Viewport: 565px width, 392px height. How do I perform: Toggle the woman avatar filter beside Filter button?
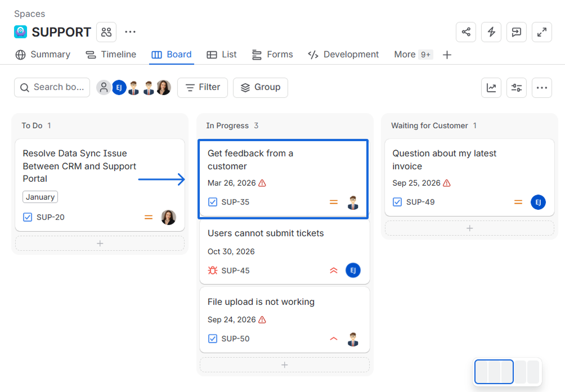coord(164,88)
